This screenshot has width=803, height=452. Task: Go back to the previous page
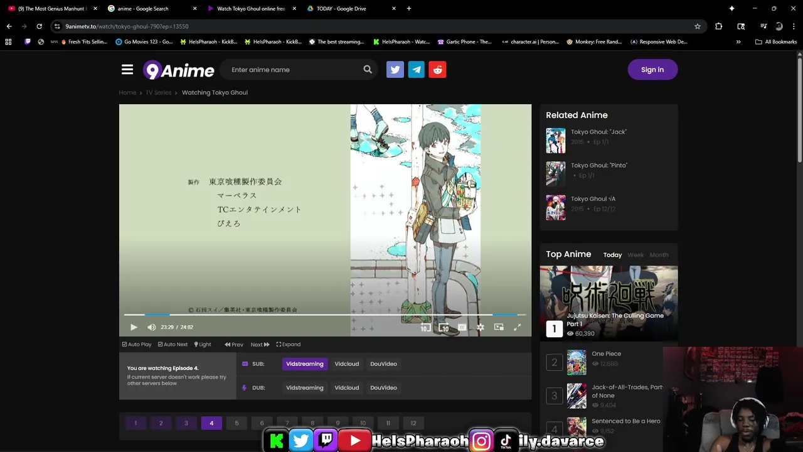coord(9,26)
